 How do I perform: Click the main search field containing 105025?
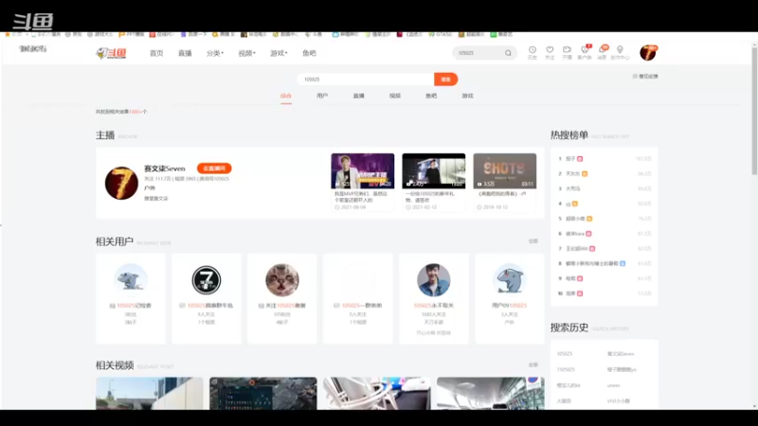tap(366, 80)
